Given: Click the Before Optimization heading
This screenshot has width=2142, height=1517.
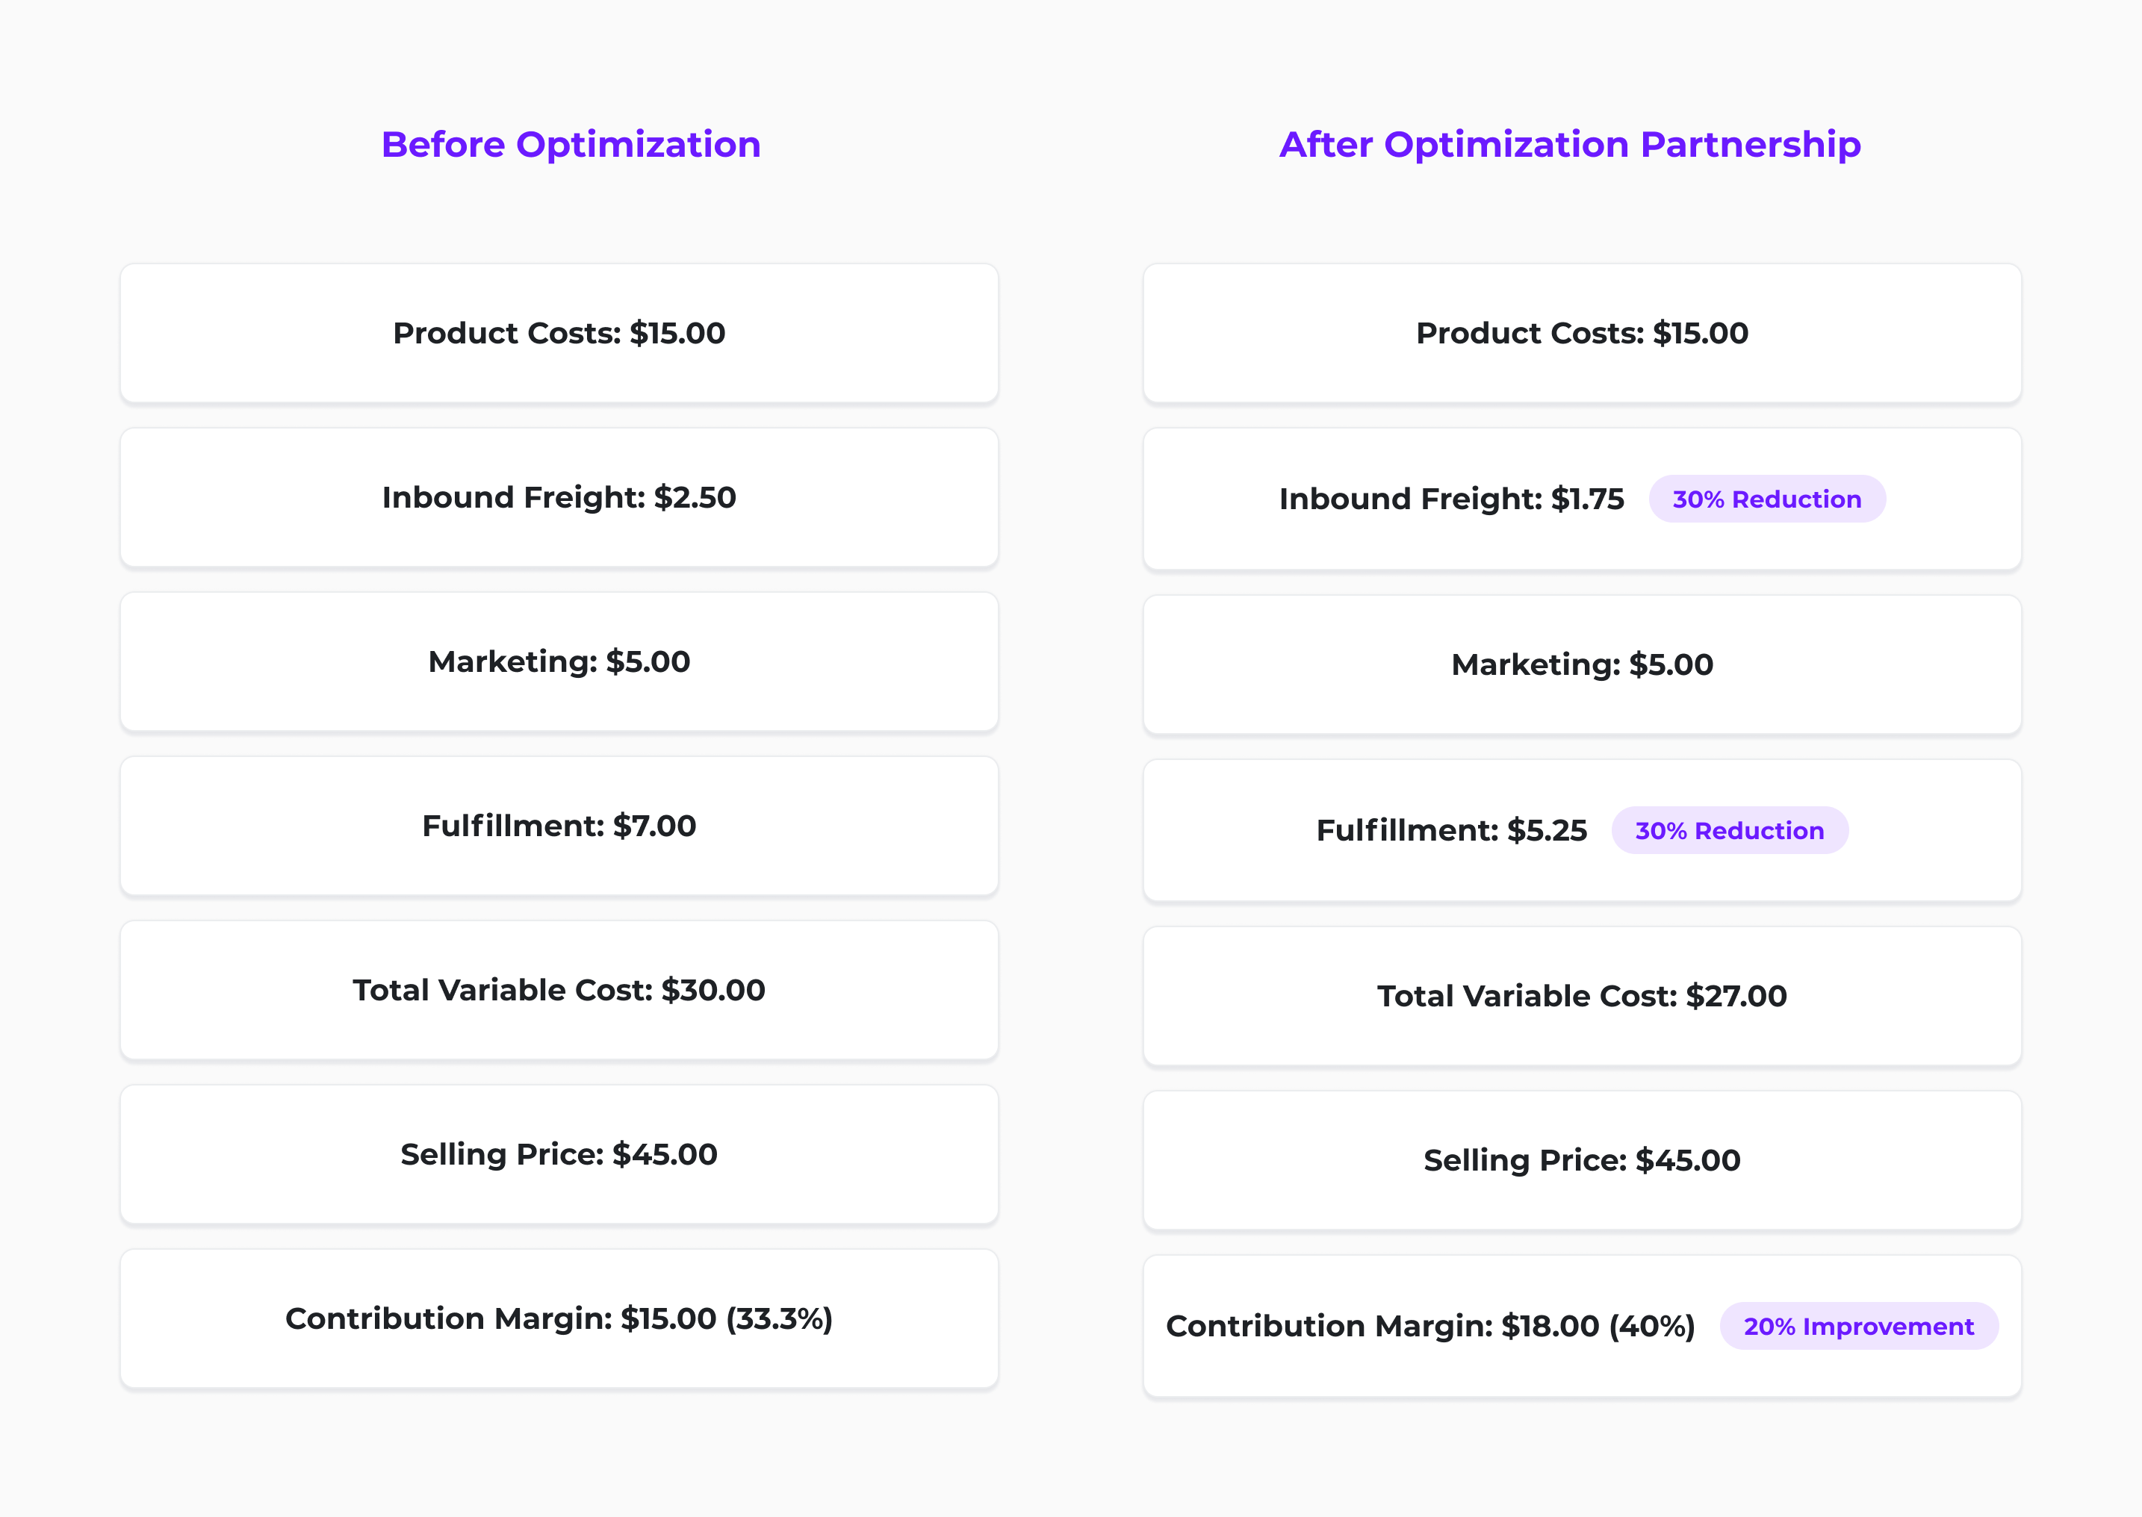Looking at the screenshot, I should (571, 145).
